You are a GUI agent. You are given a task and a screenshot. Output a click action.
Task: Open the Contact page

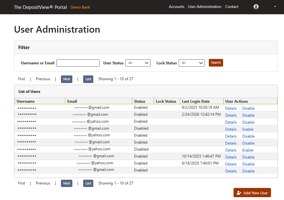tap(231, 7)
